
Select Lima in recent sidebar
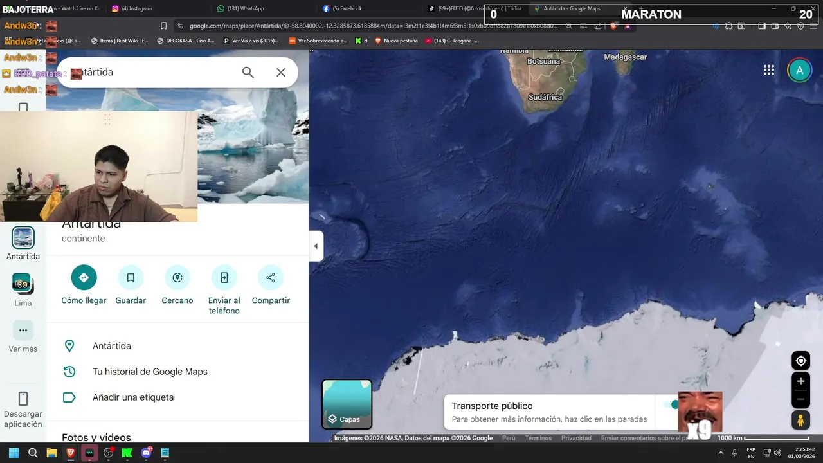pos(23,290)
